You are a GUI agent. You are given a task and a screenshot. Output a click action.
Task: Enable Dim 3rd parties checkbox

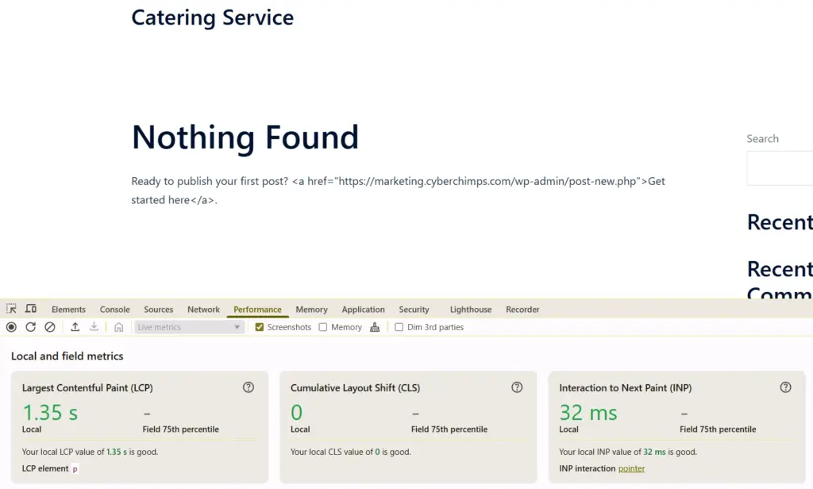coord(399,327)
